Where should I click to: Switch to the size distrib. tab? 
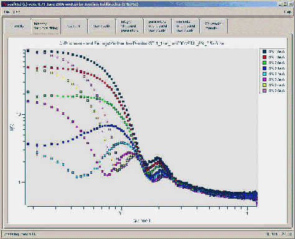101,26
